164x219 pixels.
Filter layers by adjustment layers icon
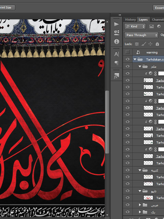(159, 26)
